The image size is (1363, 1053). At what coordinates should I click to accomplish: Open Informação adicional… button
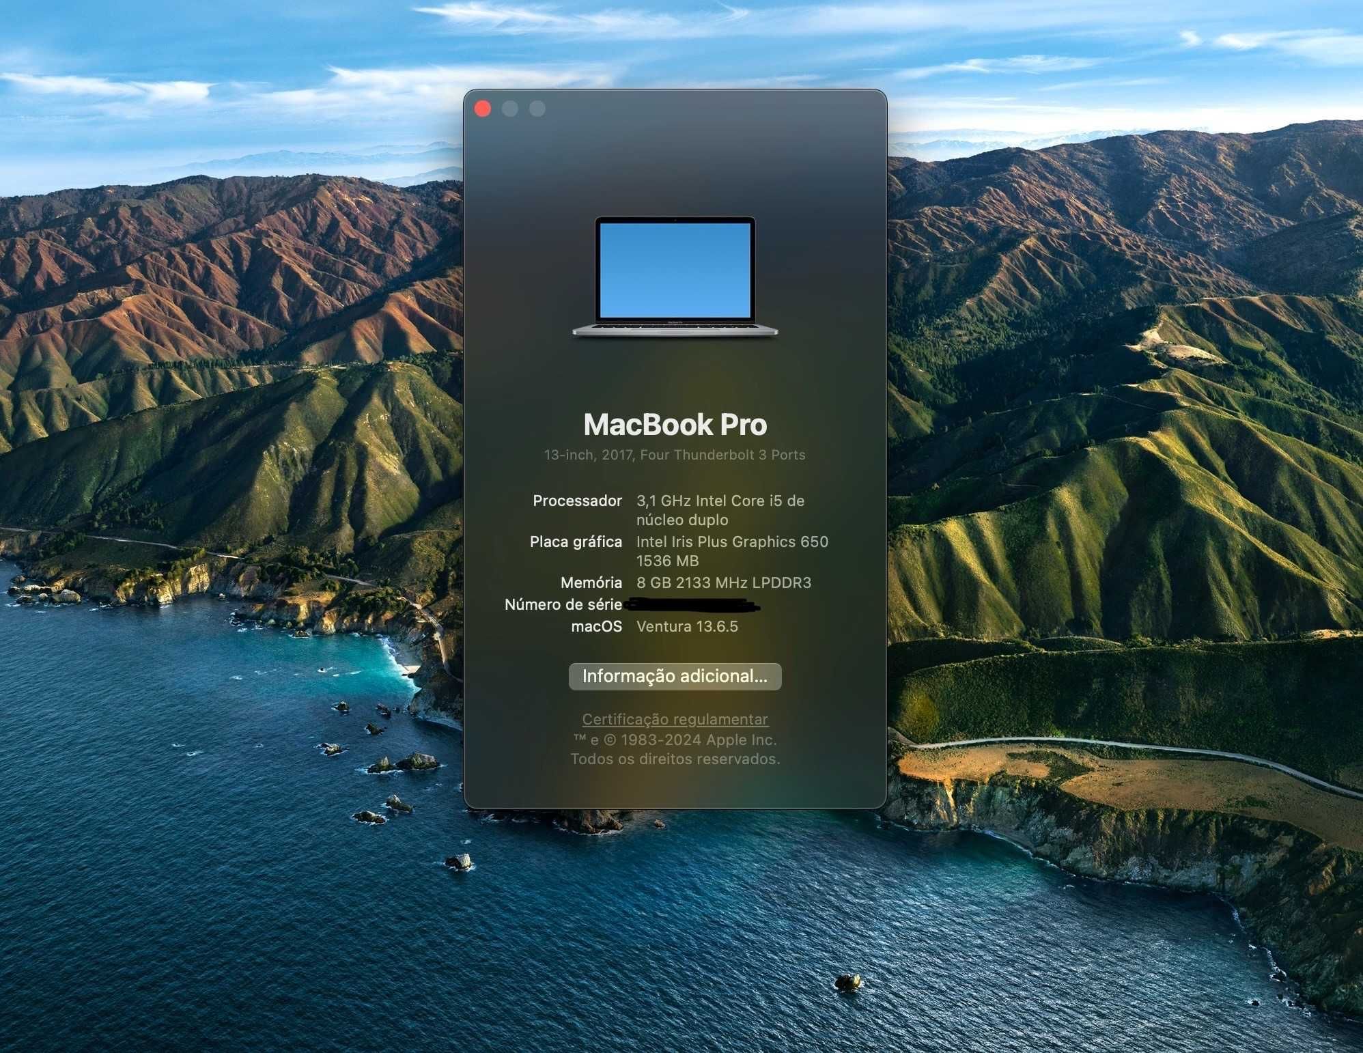[x=675, y=676]
